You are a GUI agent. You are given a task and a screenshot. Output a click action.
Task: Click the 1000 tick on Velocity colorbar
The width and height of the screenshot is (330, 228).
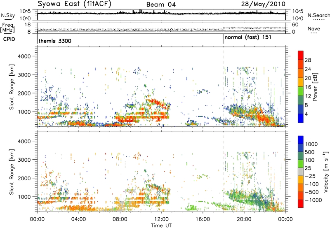(x=311, y=144)
